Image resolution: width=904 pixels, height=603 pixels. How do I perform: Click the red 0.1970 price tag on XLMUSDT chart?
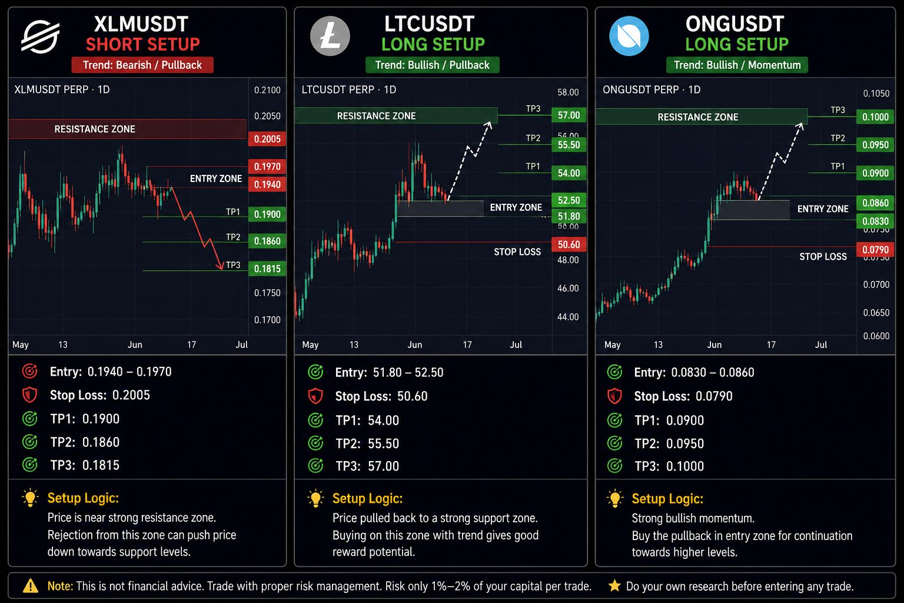pos(267,167)
